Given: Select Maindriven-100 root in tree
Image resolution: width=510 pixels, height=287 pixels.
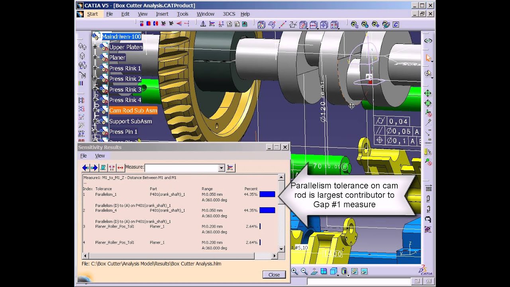Looking at the screenshot, I should [x=122, y=37].
